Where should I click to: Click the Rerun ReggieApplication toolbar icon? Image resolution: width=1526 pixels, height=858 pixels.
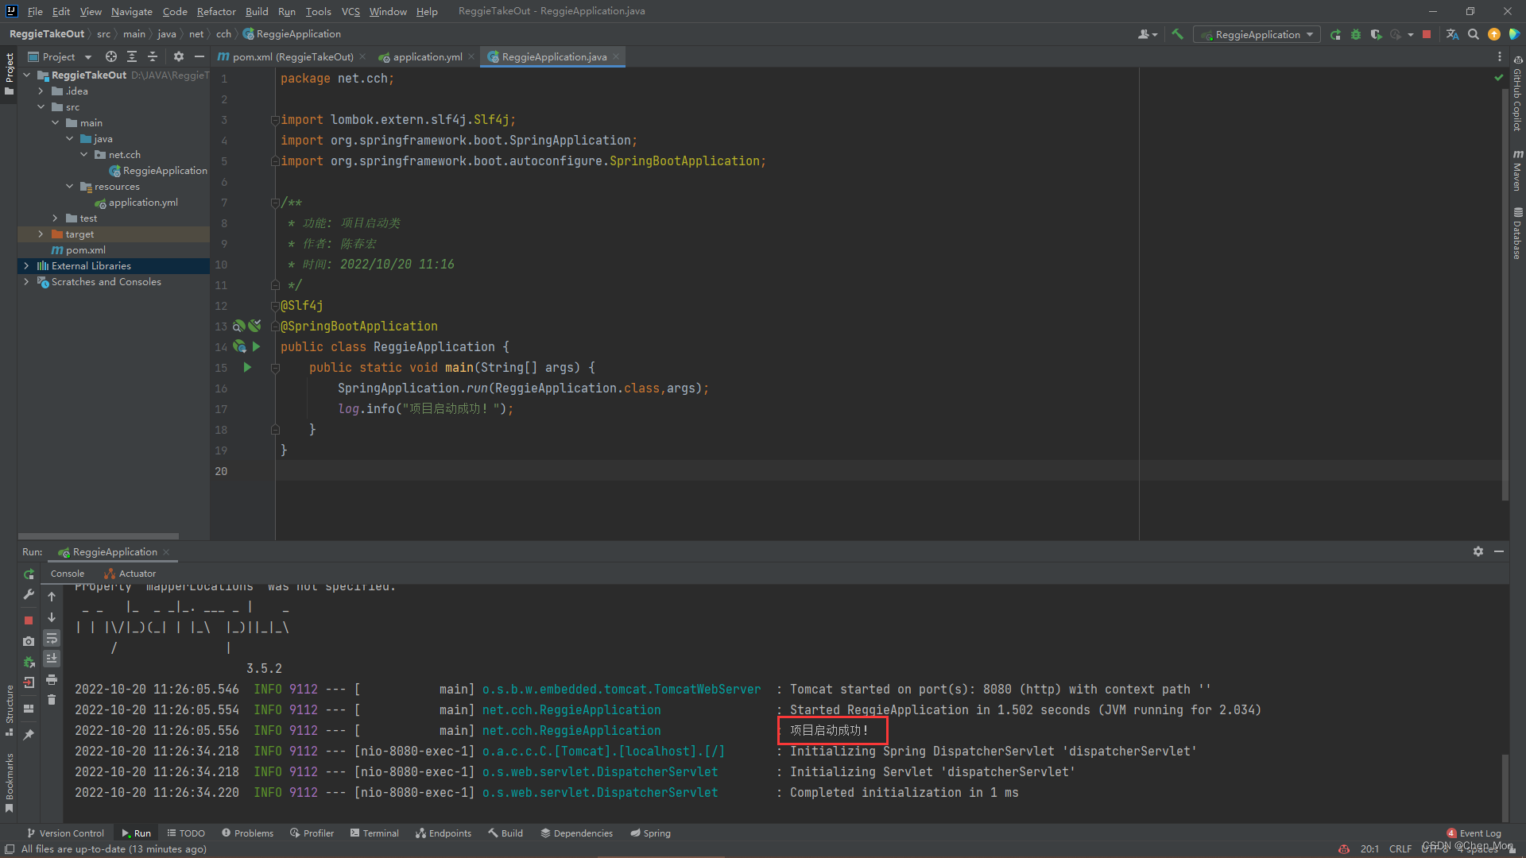point(1335,34)
